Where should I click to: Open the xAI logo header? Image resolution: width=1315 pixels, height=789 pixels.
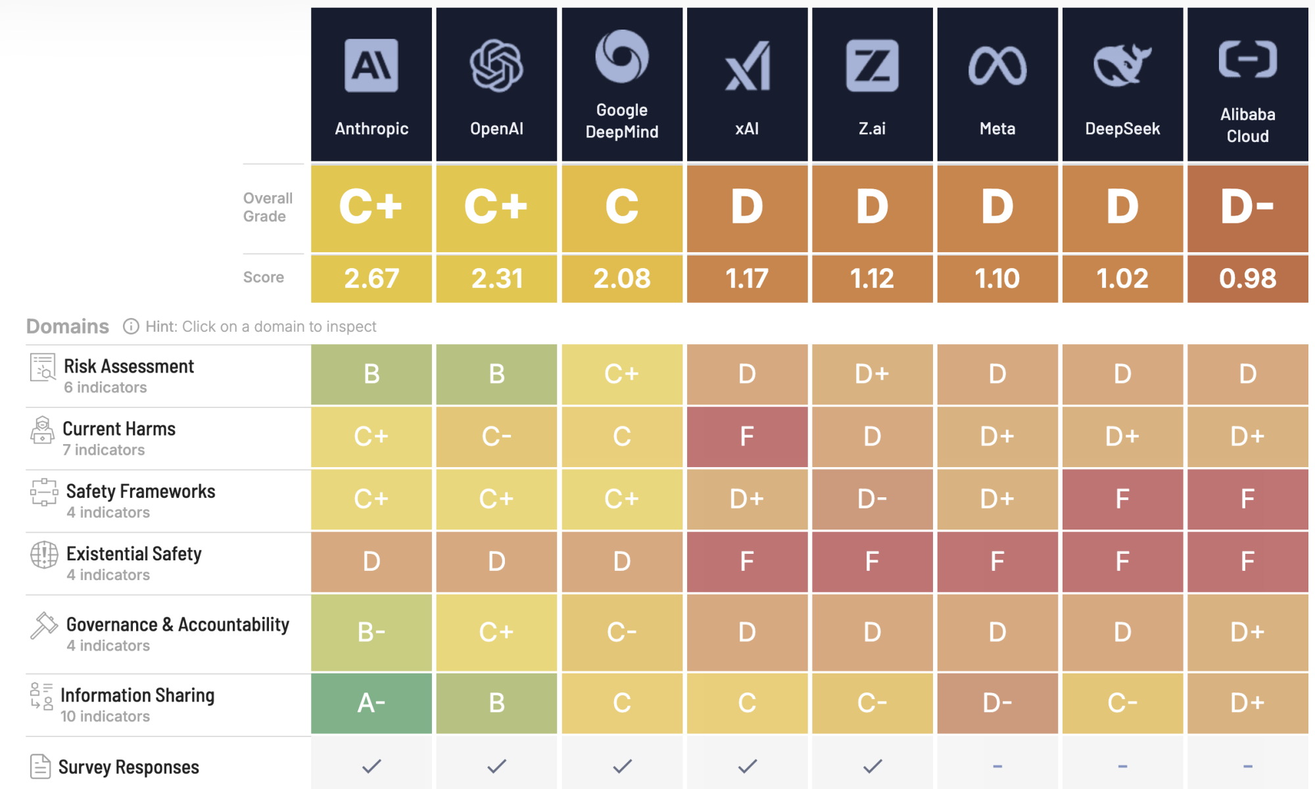pos(747,66)
